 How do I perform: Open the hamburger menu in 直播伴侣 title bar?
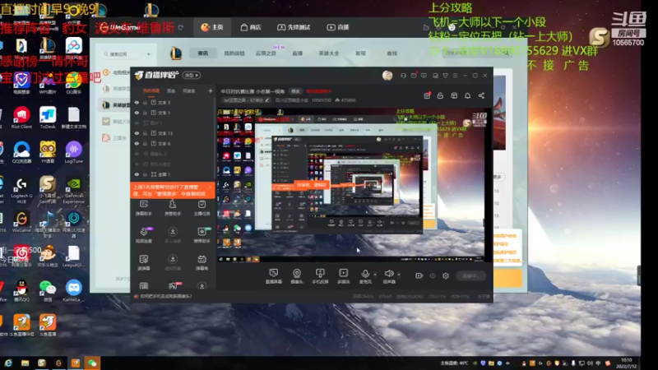456,76
